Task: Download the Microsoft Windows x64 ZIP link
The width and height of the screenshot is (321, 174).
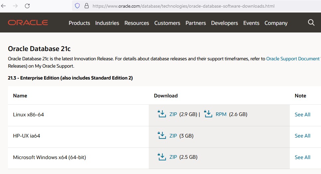Action: pyautogui.click(x=173, y=157)
